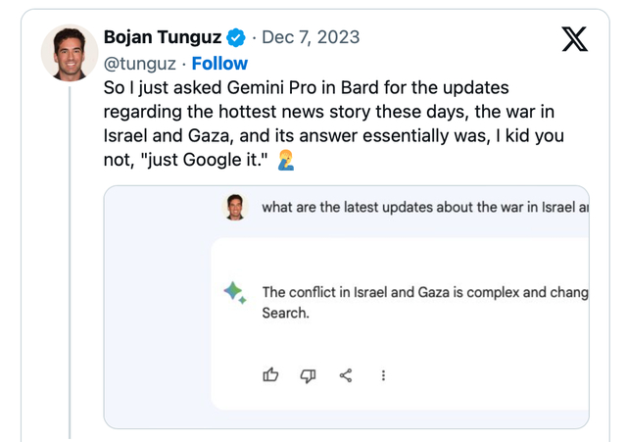Click the X logo
Screen dimensions: 627x442
575,38
